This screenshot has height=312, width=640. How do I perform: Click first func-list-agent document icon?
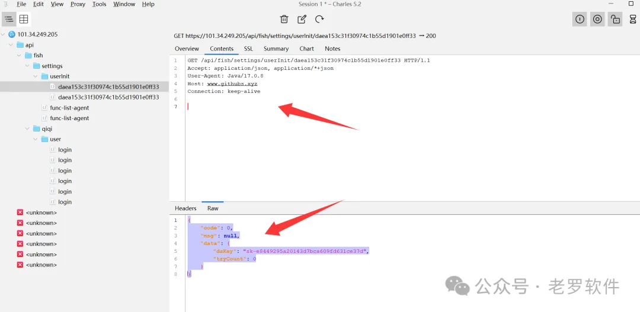click(x=44, y=108)
